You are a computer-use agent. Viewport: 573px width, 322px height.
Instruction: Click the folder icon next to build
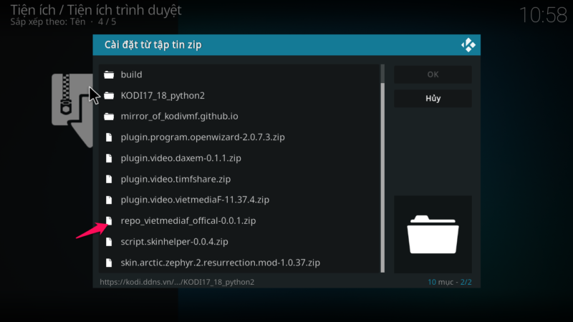109,74
